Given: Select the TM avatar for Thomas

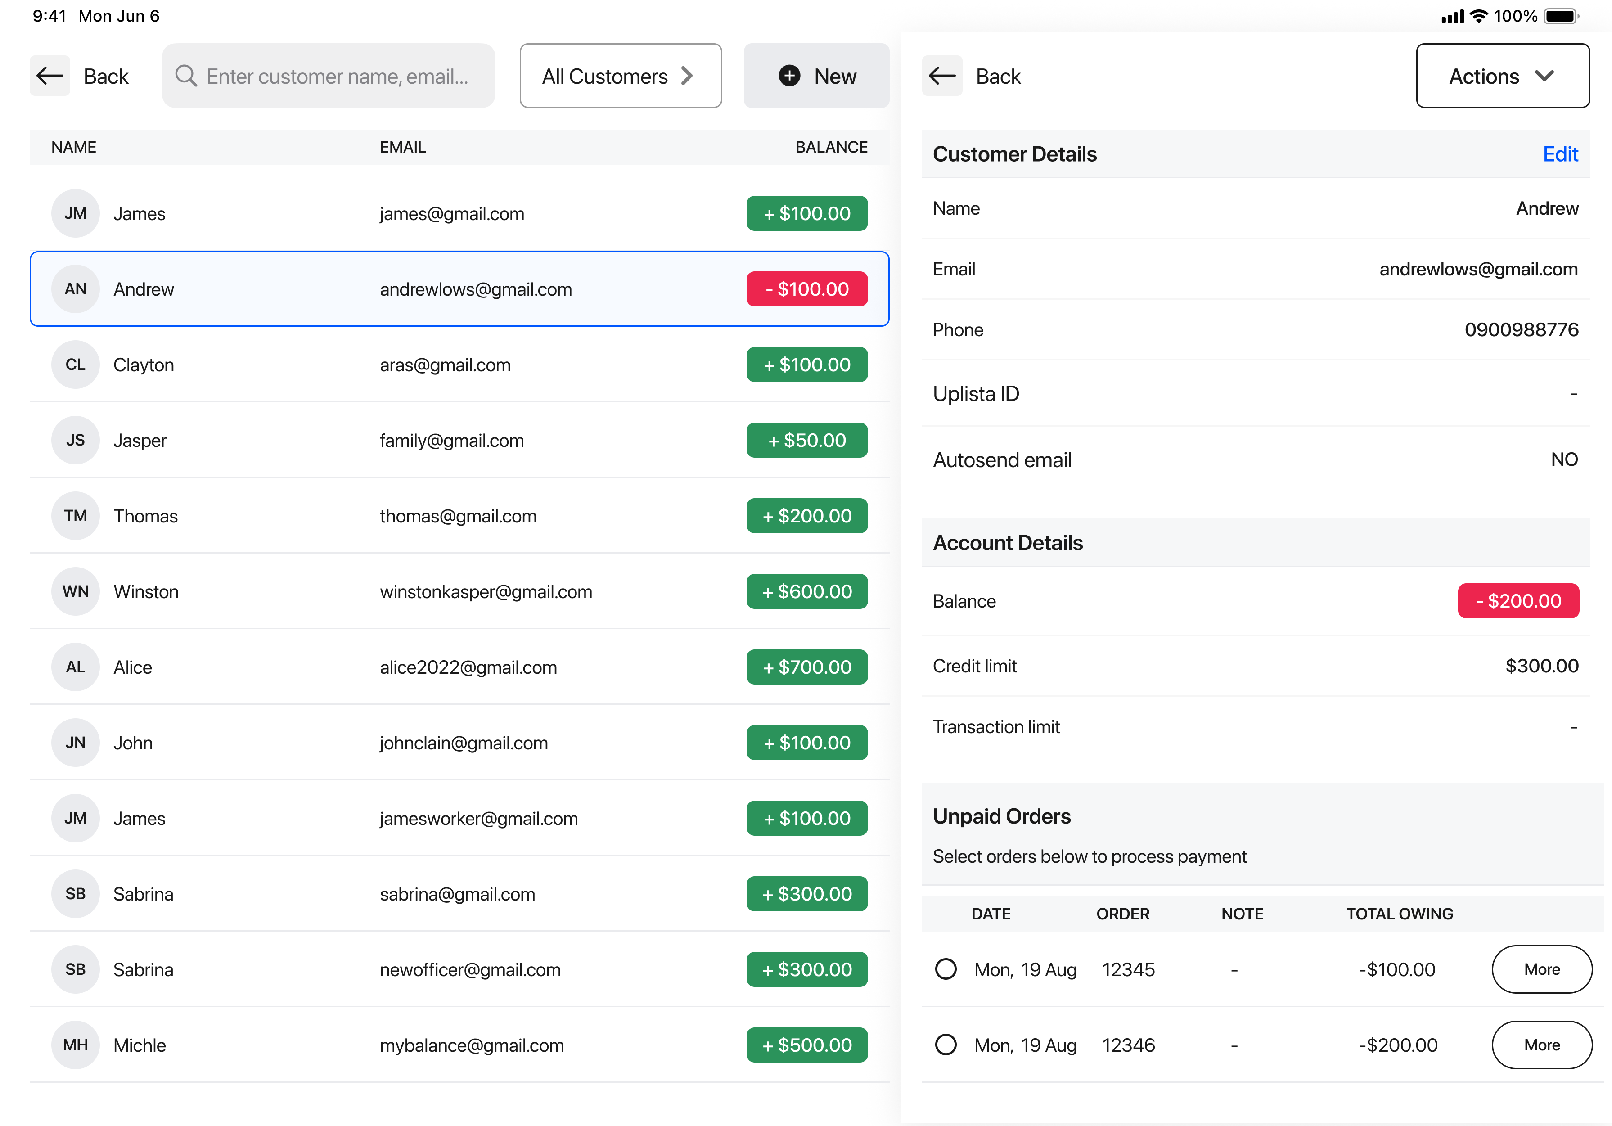Looking at the screenshot, I should [x=75, y=516].
